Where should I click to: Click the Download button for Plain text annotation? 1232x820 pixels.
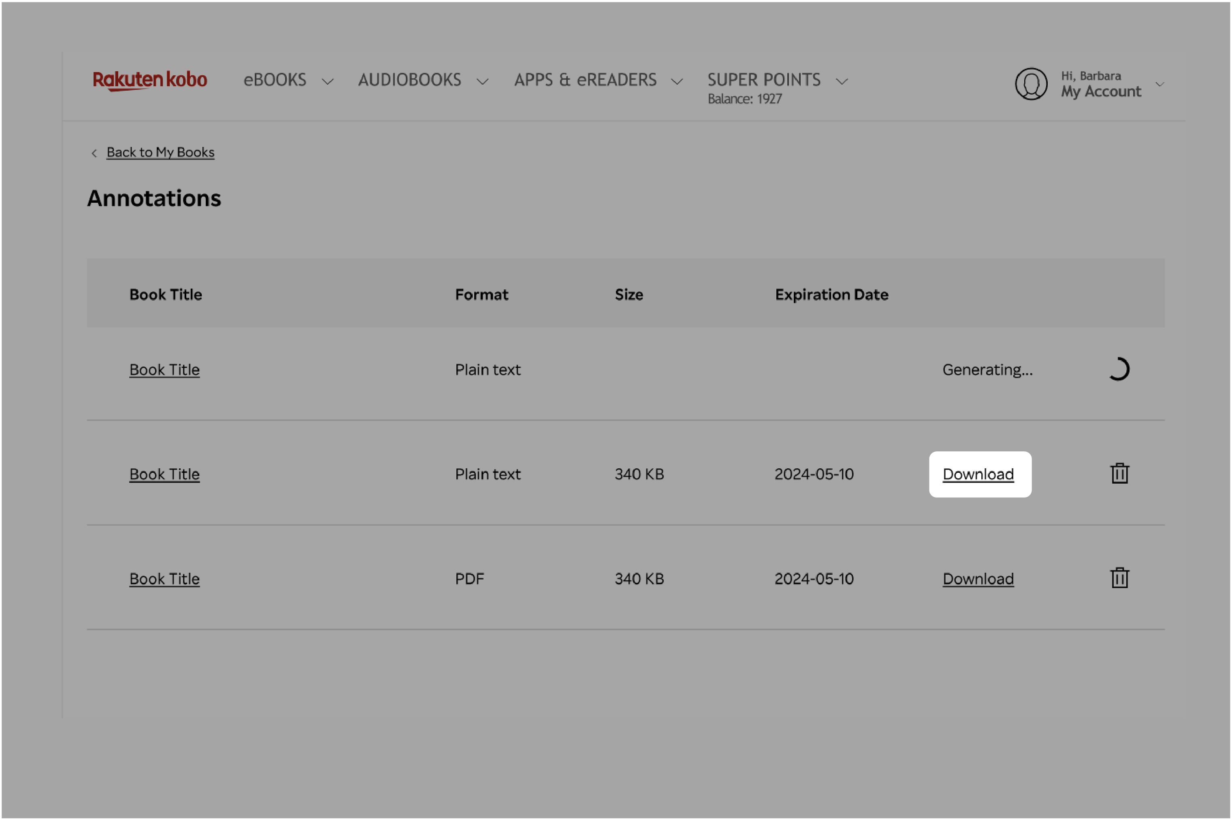click(978, 473)
